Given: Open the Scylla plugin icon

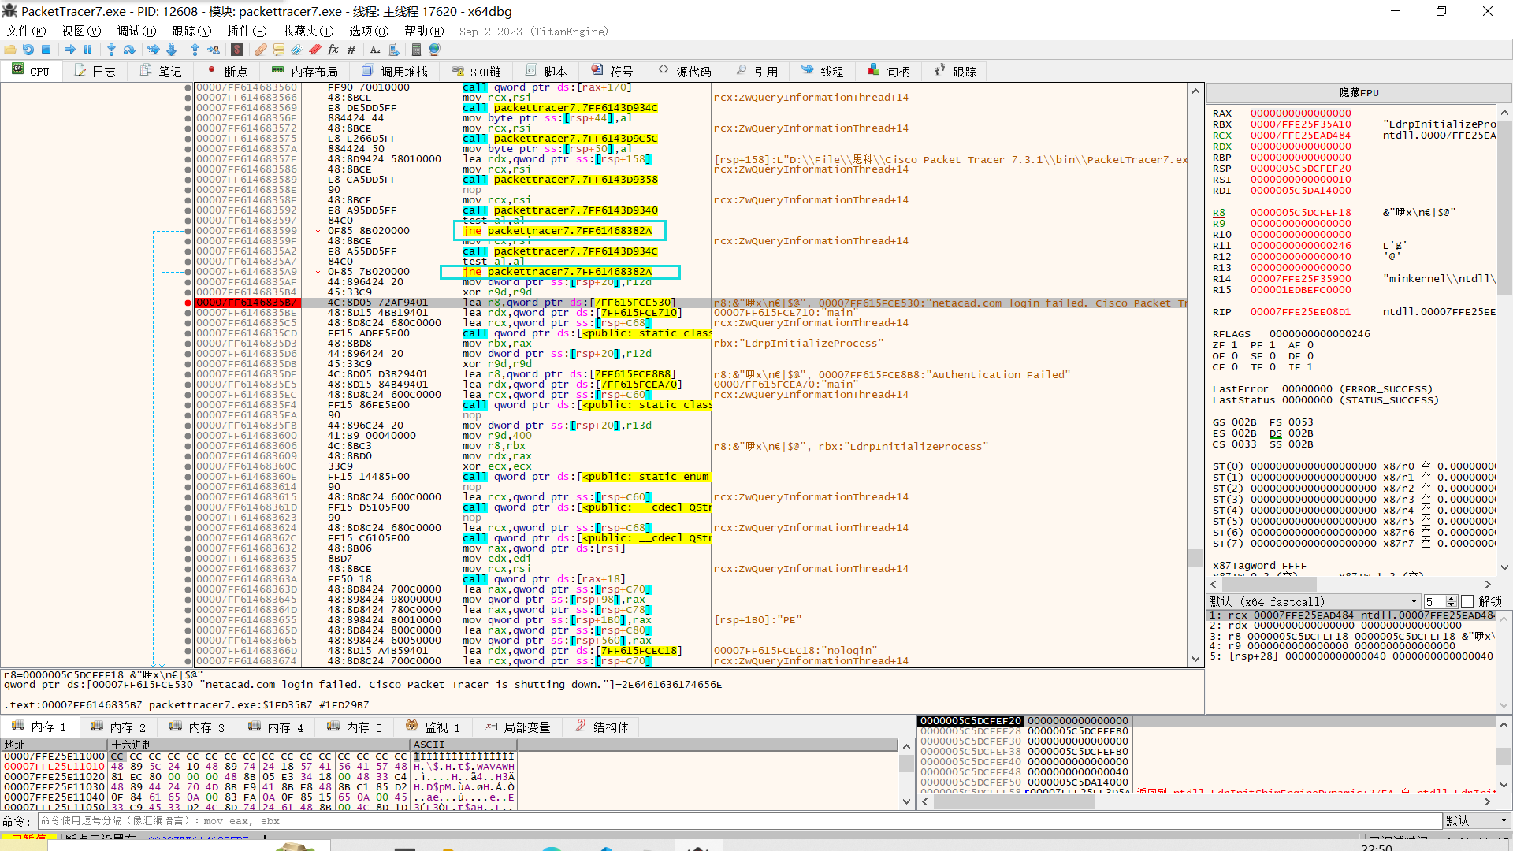Looking at the screenshot, I should (x=236, y=50).
